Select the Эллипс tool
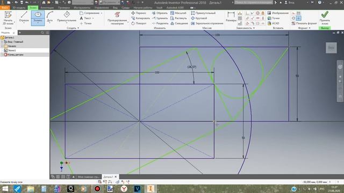Screen dimensions: 344x193 click(38, 18)
